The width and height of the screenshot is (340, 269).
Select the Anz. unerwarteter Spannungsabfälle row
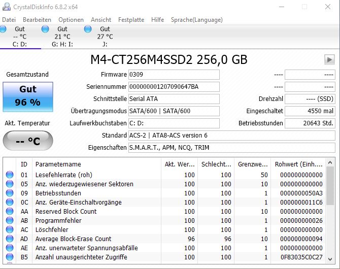(x=164, y=248)
